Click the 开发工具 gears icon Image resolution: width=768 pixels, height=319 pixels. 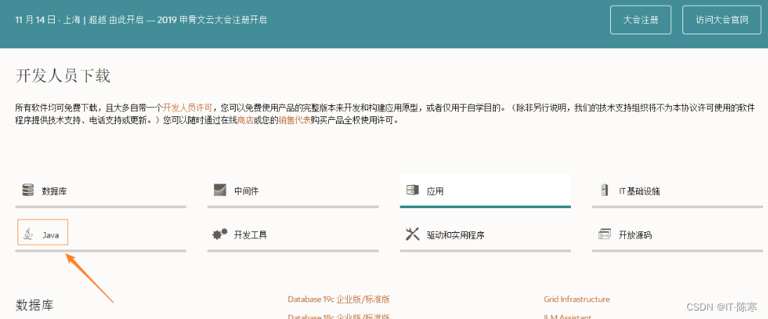[x=220, y=234]
